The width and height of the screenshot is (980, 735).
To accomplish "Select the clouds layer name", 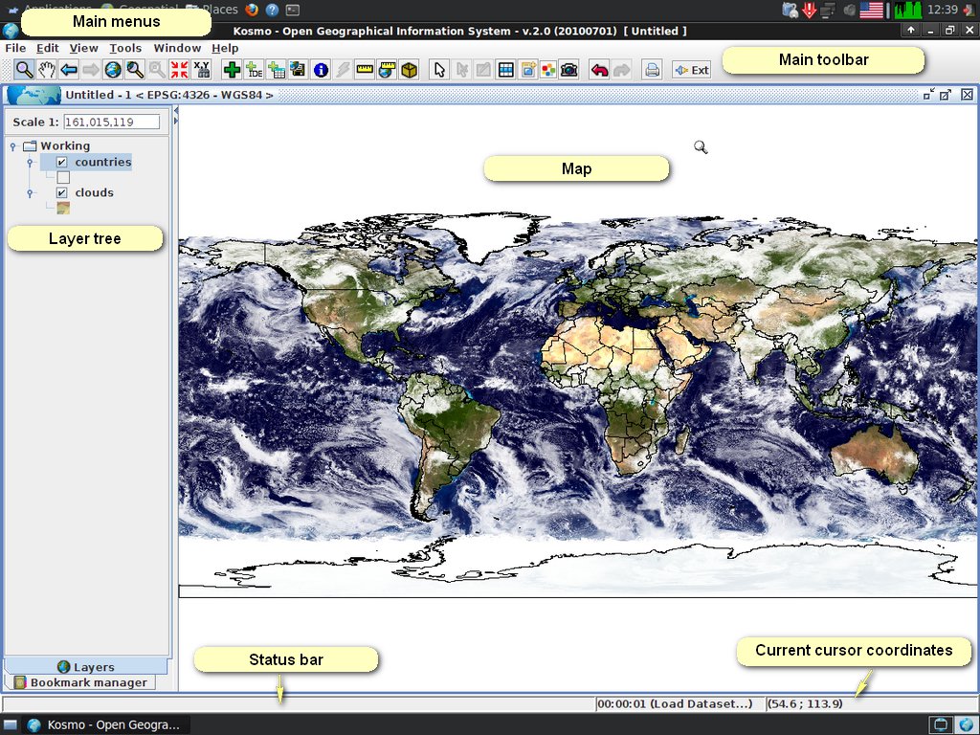I will coord(95,193).
